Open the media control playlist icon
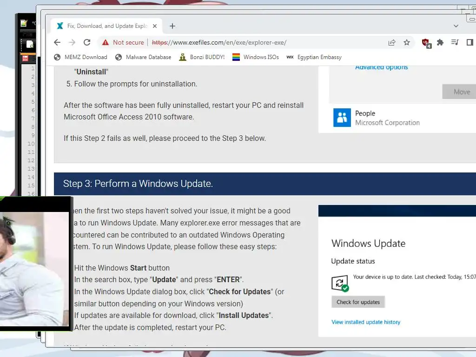476x357 pixels. (455, 42)
